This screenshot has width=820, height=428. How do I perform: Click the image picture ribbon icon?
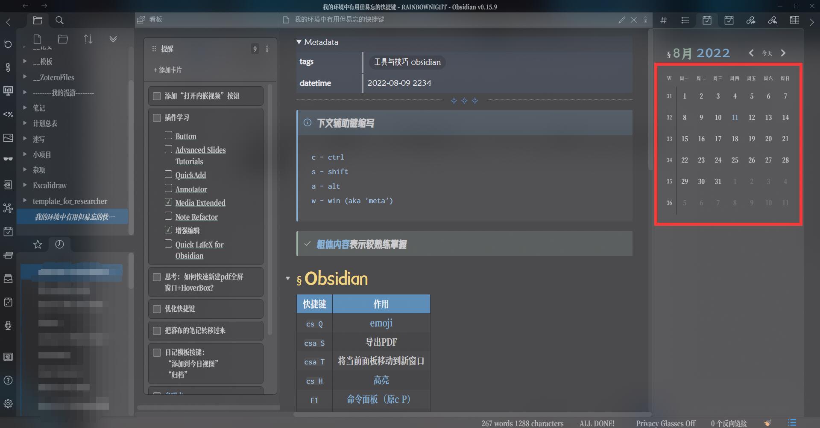8,138
